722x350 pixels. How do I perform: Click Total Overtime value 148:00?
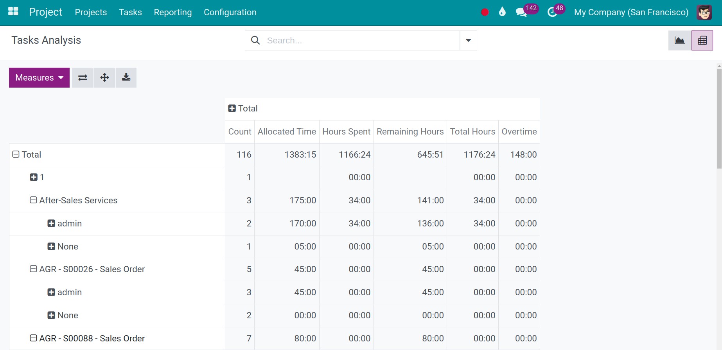[x=519, y=154]
